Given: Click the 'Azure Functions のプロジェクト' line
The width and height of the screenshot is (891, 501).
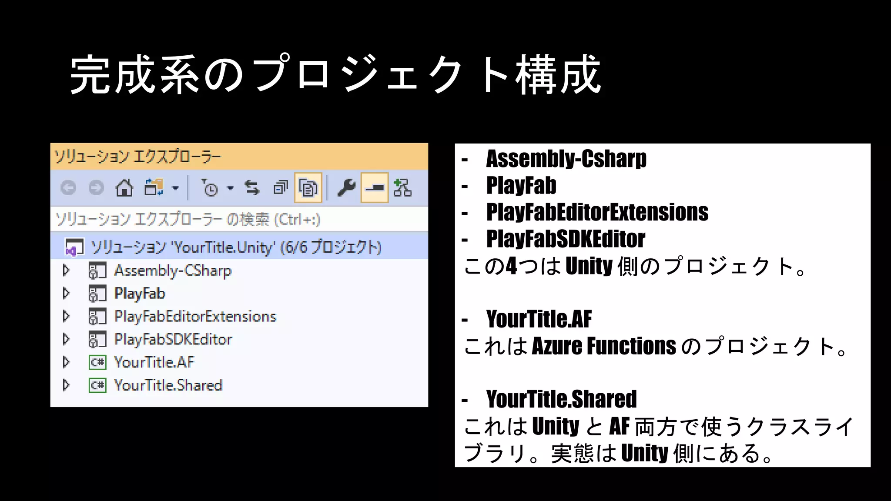Looking at the screenshot, I should (656, 346).
